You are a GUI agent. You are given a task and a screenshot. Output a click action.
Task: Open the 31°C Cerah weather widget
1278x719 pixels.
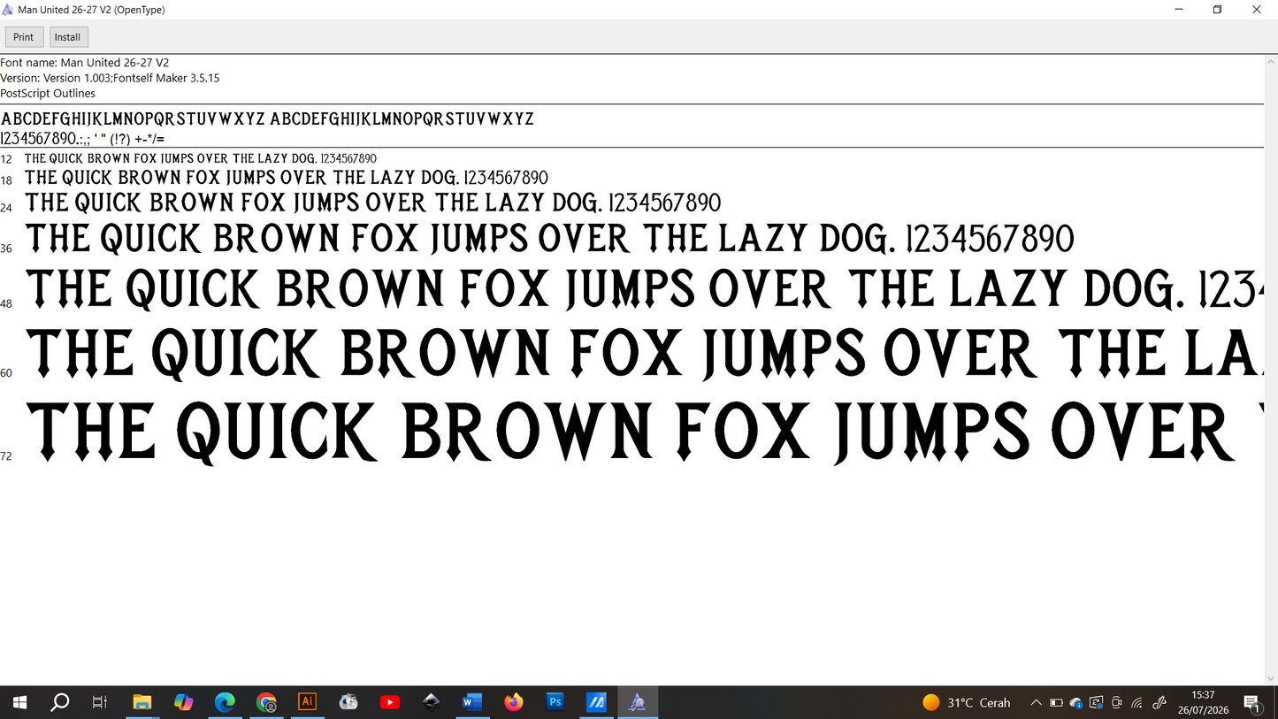coord(966,702)
